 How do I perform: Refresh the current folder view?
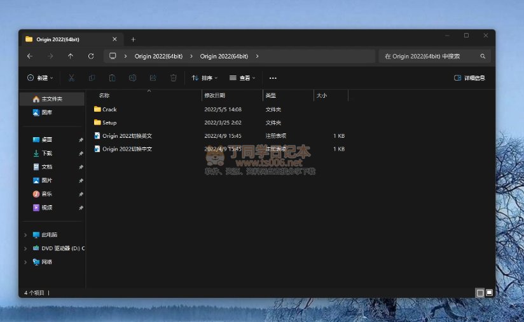coord(91,56)
